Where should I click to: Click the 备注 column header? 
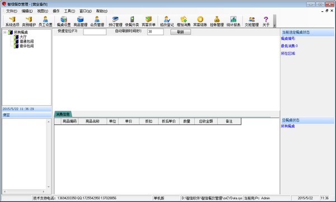pos(229,121)
